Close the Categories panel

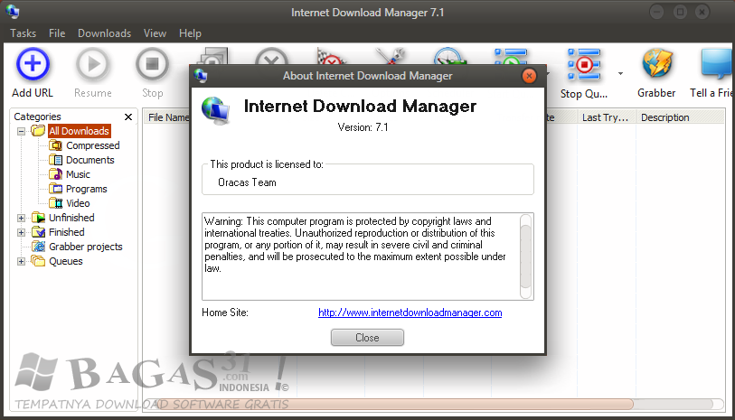click(128, 117)
